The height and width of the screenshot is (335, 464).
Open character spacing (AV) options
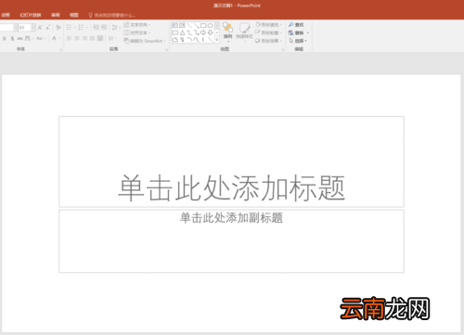29,38
